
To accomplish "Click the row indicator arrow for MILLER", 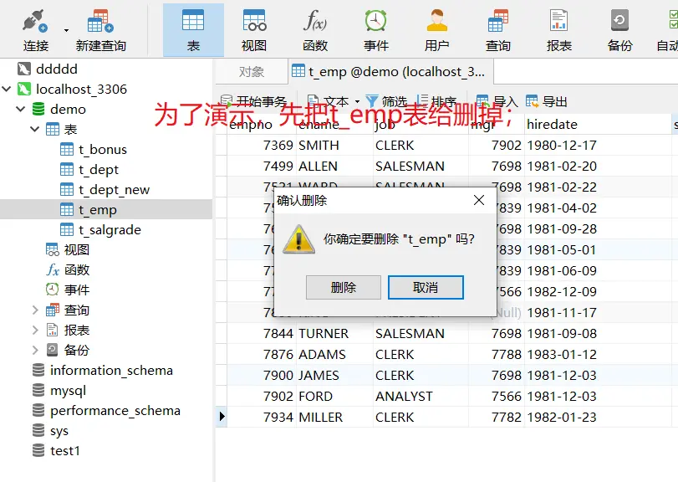I will click(222, 417).
